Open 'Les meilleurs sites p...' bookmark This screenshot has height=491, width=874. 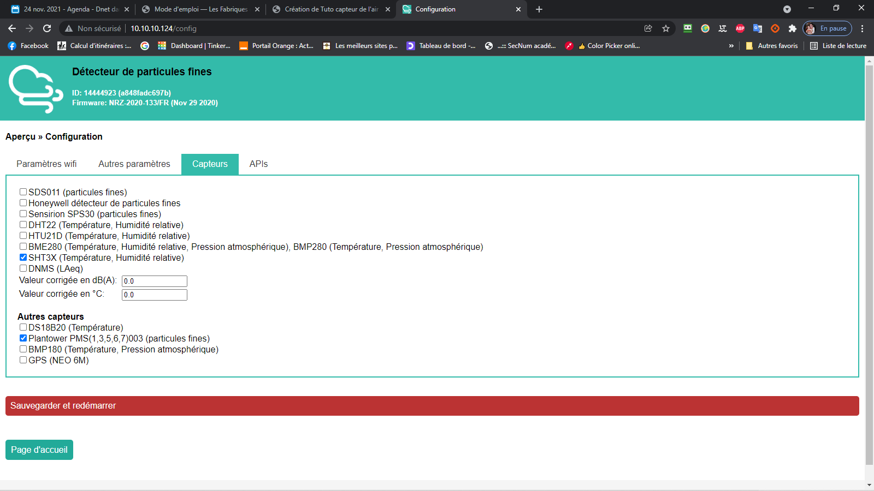click(x=360, y=46)
